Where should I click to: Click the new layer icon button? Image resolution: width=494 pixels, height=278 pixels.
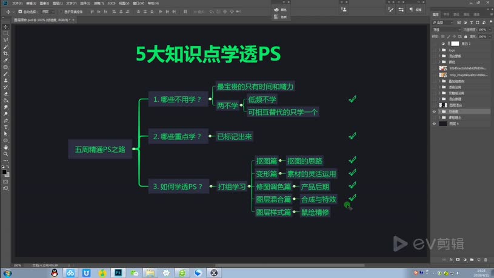tap(479, 260)
